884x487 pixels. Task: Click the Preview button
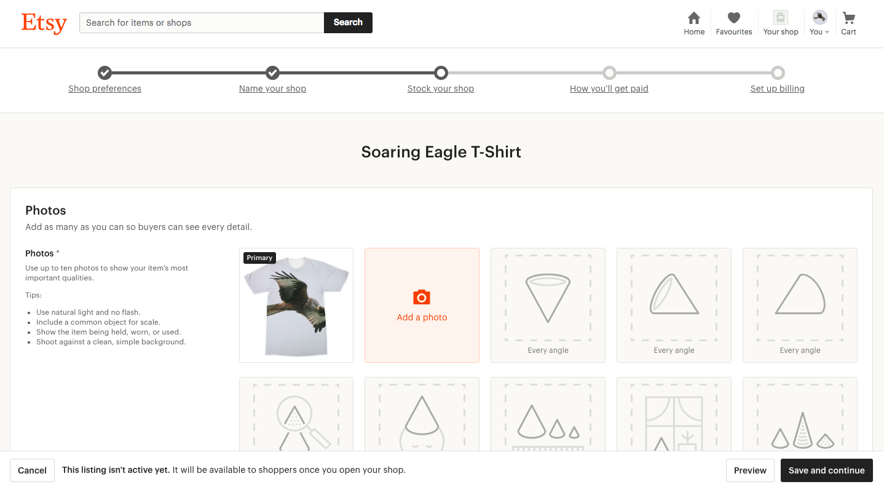[750, 470]
